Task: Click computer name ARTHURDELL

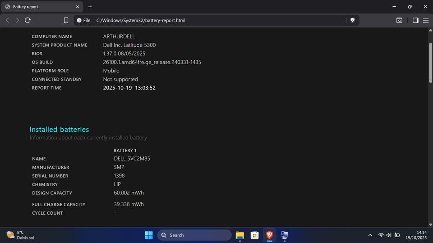Action: click(x=119, y=36)
